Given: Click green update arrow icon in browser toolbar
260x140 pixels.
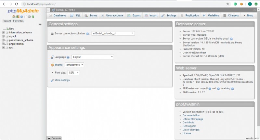Looking at the screenshot, I should pos(256,4).
